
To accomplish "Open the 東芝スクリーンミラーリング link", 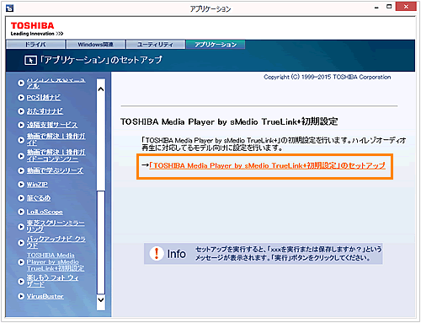I will pyautogui.click(x=56, y=226).
